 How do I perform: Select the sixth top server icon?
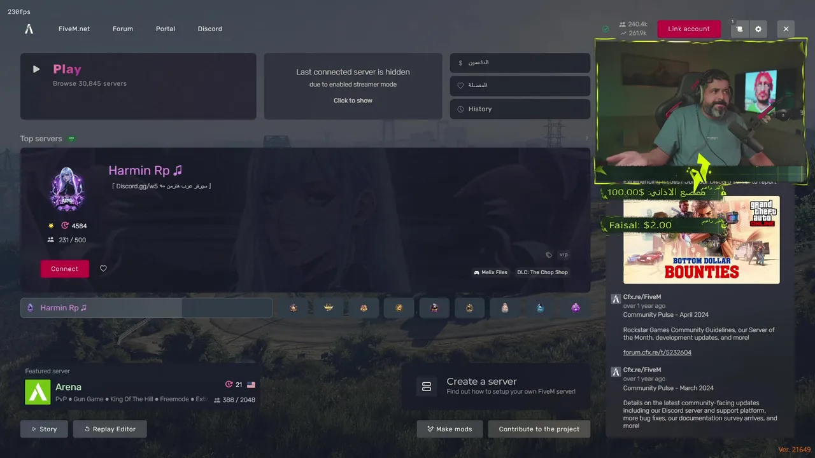click(470, 308)
